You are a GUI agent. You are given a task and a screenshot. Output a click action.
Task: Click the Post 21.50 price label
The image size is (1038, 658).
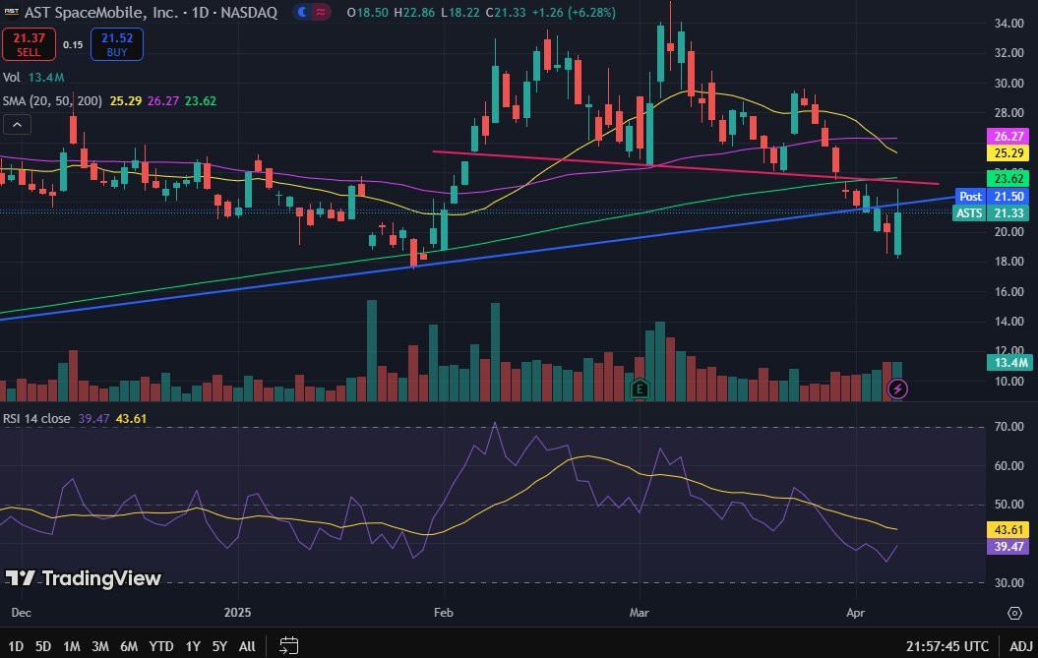[993, 196]
